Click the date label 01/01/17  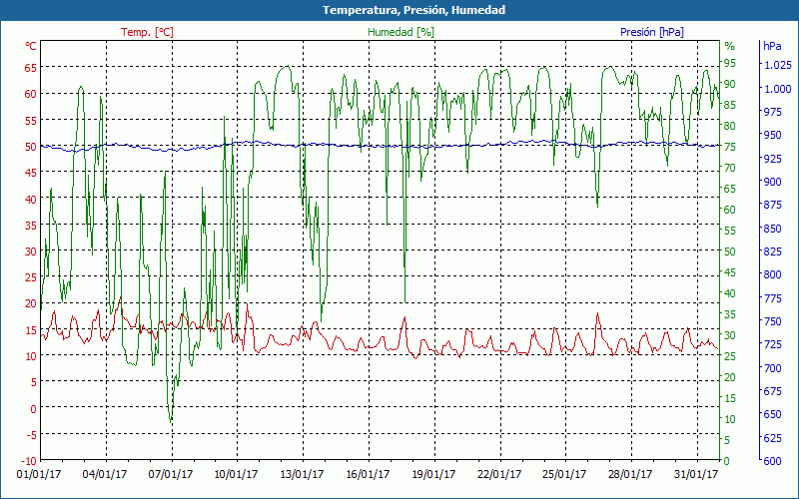point(39,474)
